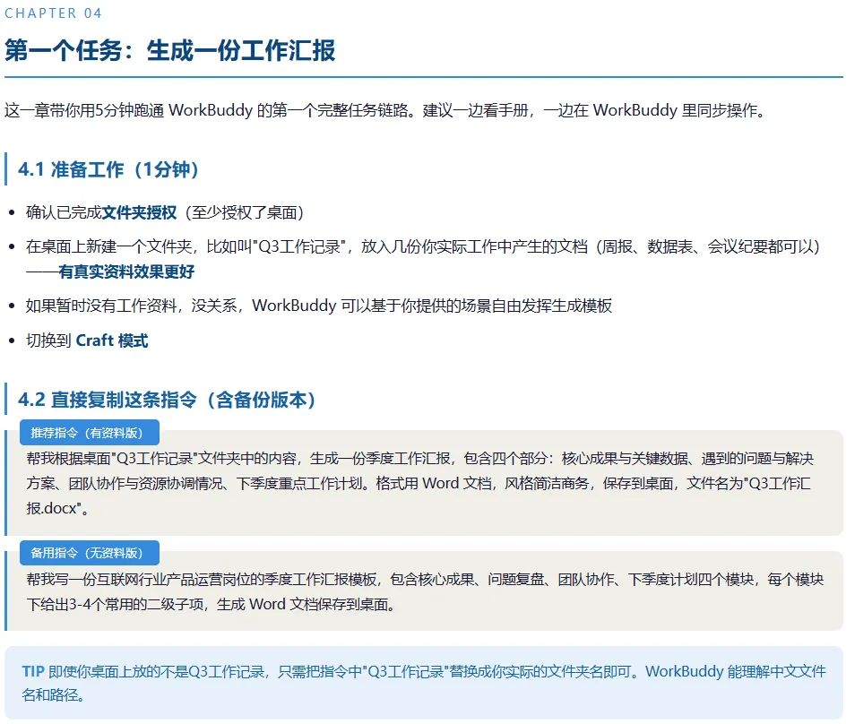The width and height of the screenshot is (855, 724).
Task: Click the heading 第一个任务：生成一份工作汇报
Action: [x=169, y=50]
